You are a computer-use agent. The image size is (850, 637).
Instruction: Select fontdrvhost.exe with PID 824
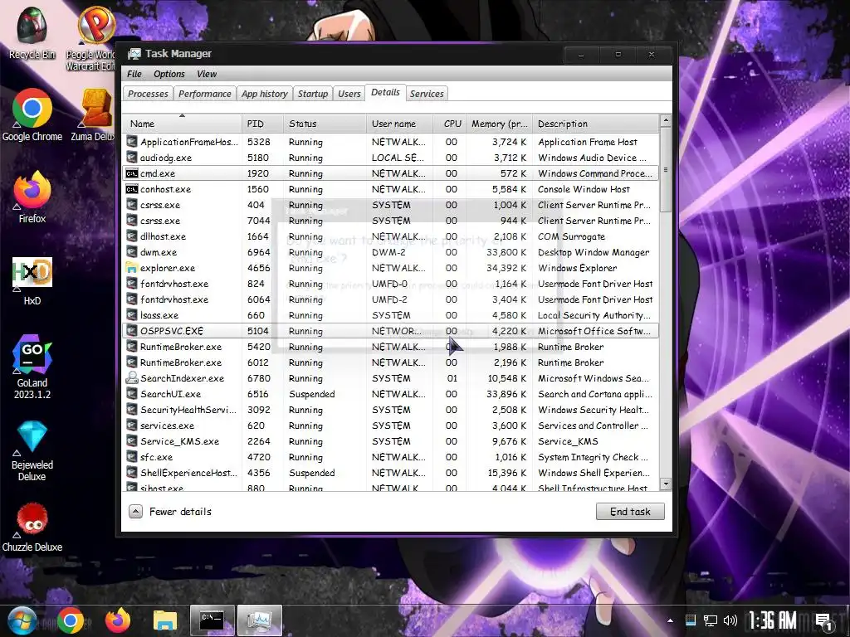click(391, 284)
